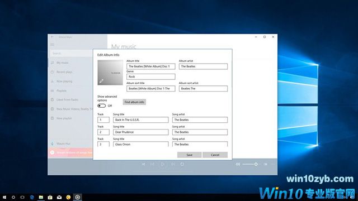Screen dimensions: 358x201
Task: Save the edited album info
Action: 189,155
